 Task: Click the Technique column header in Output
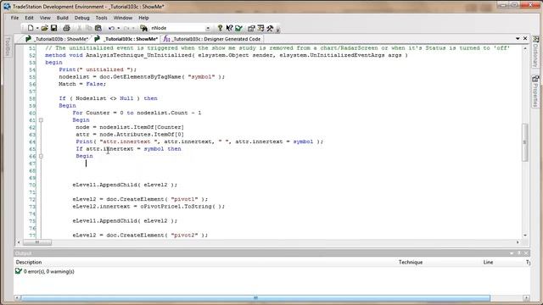pyautogui.click(x=411, y=262)
